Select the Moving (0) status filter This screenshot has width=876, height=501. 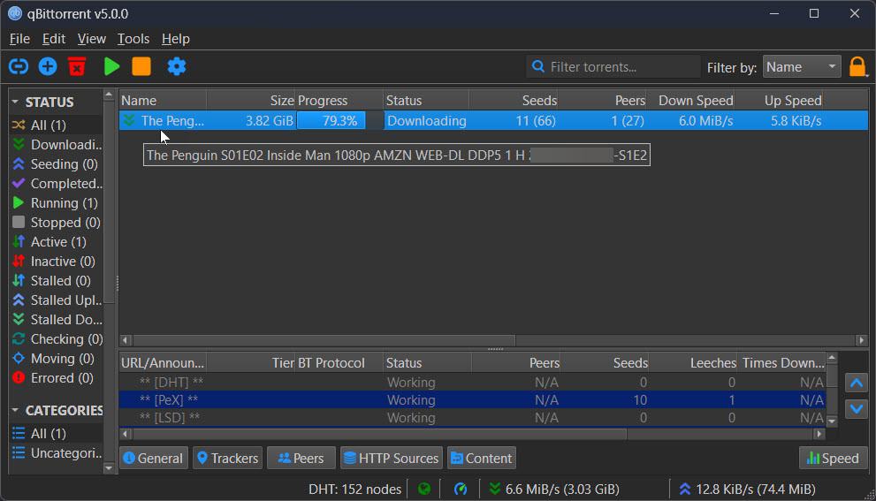point(56,359)
